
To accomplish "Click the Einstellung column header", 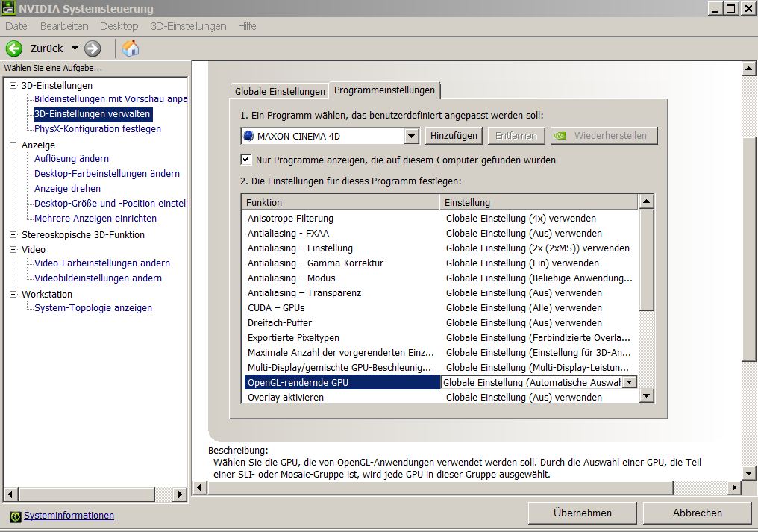I will pos(539,202).
